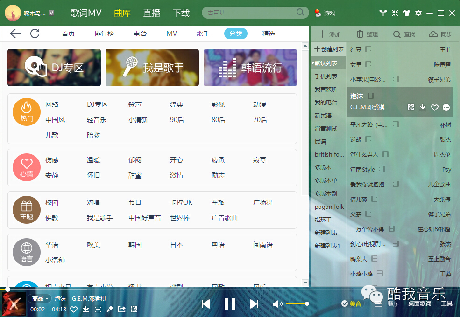460x317 pixels.
Task: Click 整理 trash icon to organize the list
Action: point(367,34)
